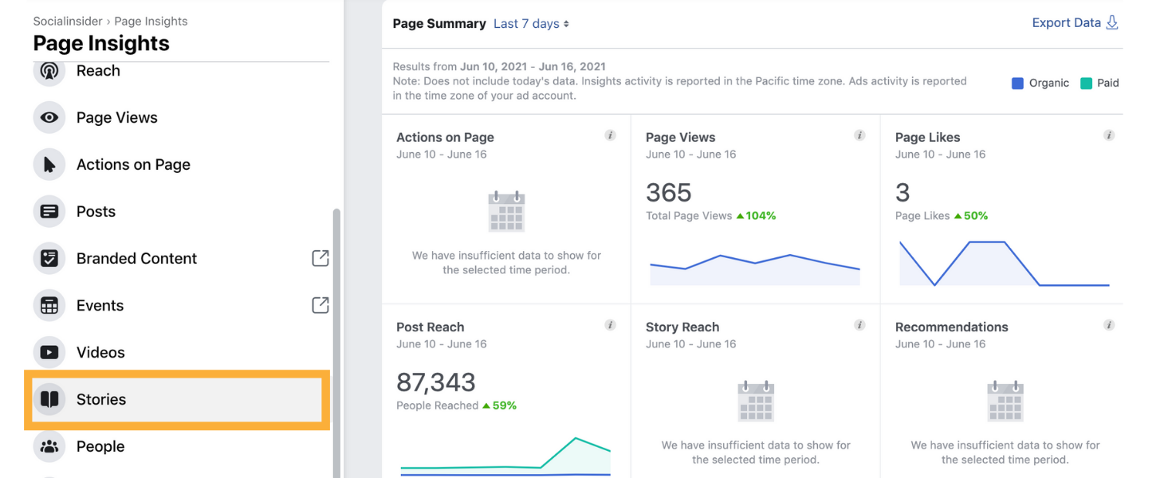This screenshot has height=478, width=1164.
Task: Click Export Data link
Action: tap(1076, 23)
